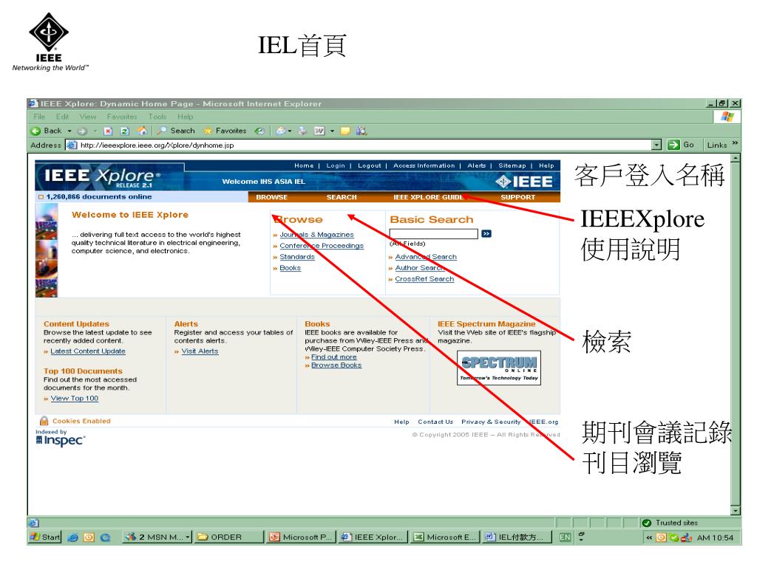Viewport: 757px width, 567px height.
Task: Click the grey Forward arrow button
Action: 82,131
